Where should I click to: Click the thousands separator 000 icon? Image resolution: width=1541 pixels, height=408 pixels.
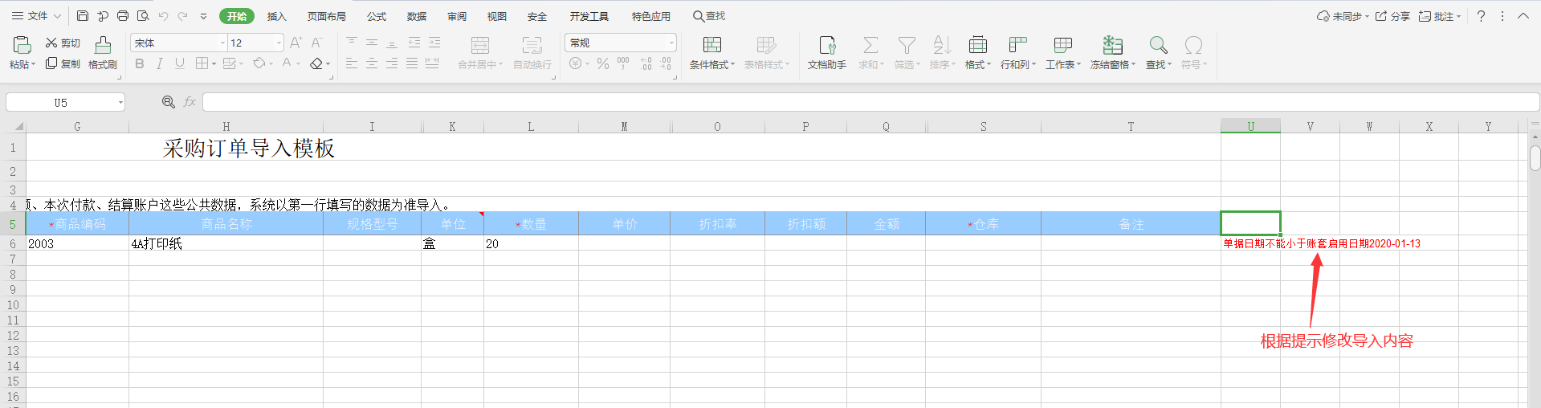pos(623,63)
